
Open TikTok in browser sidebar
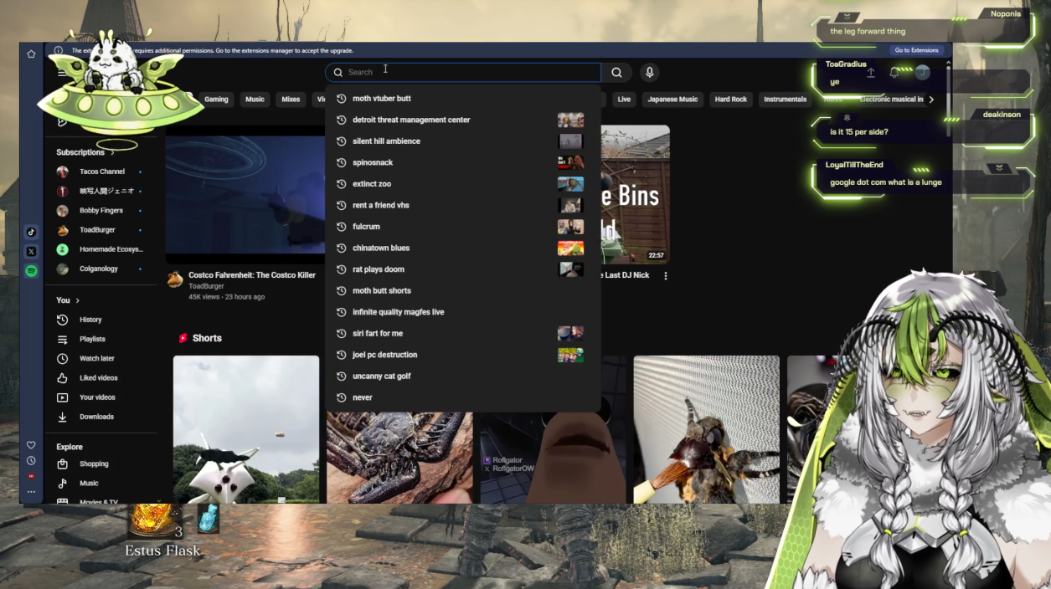[31, 232]
